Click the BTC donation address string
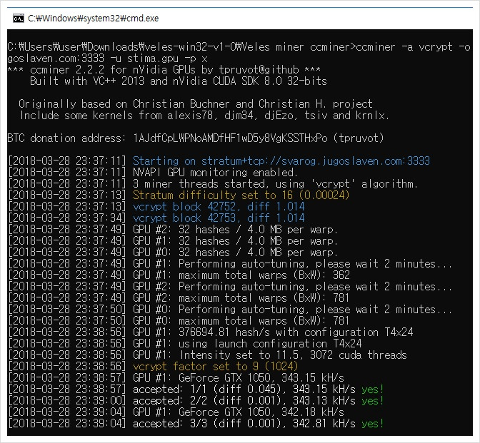This screenshot has width=480, height=443. (230, 138)
